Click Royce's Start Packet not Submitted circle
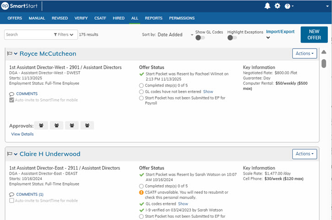 [141, 98]
